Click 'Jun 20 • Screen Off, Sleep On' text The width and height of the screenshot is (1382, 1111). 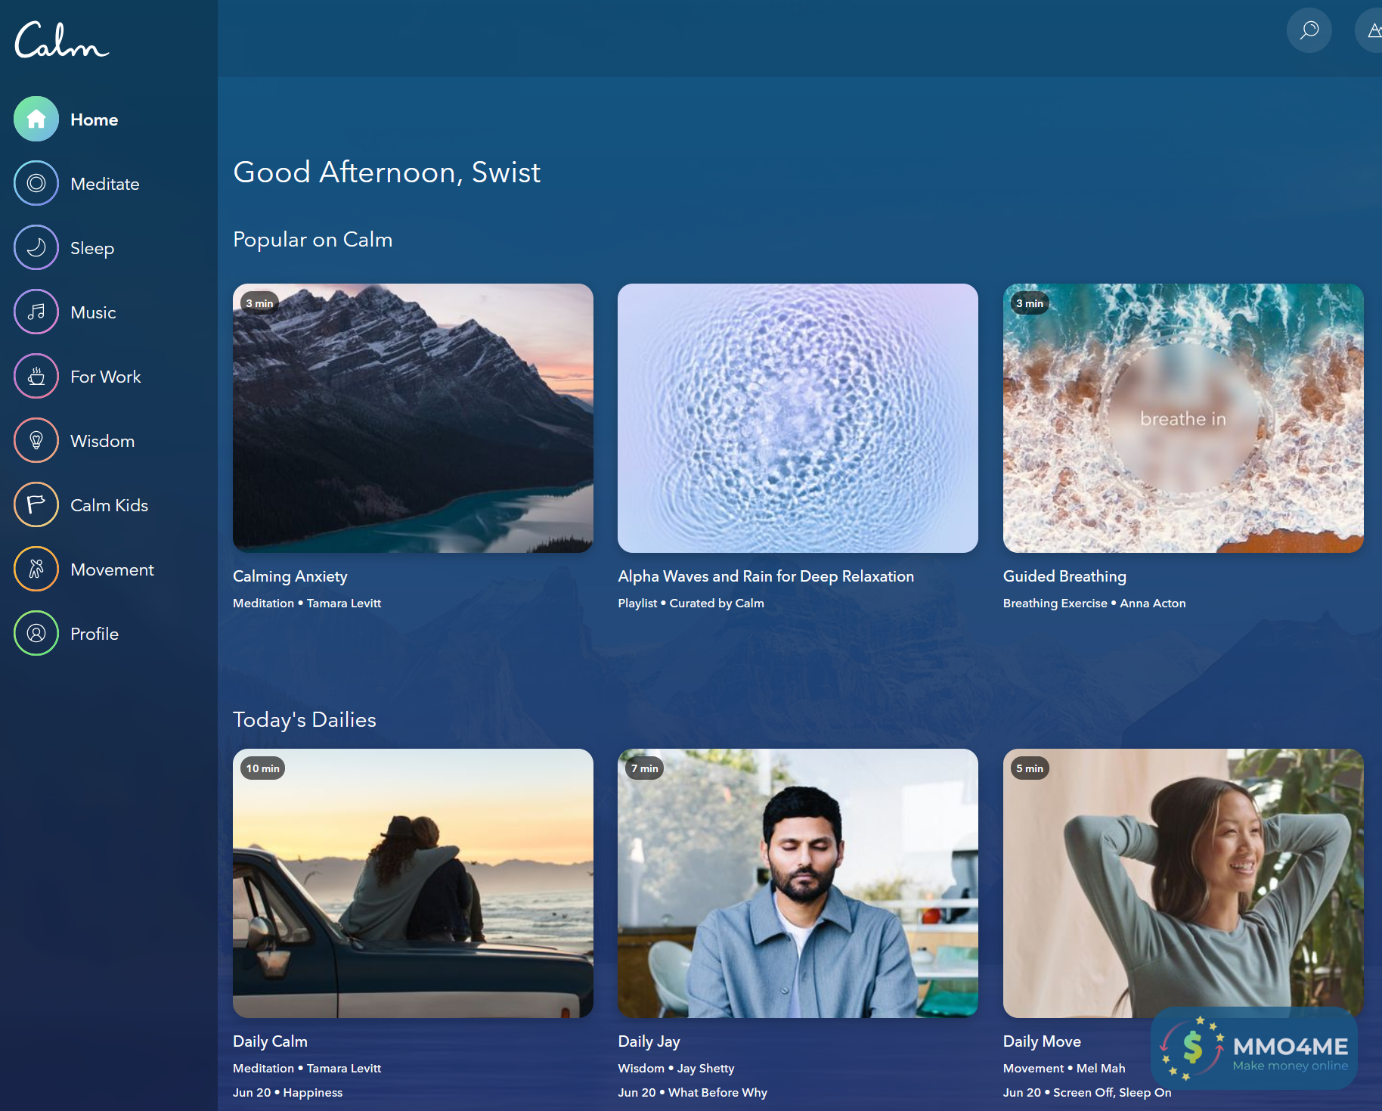tap(1087, 1093)
